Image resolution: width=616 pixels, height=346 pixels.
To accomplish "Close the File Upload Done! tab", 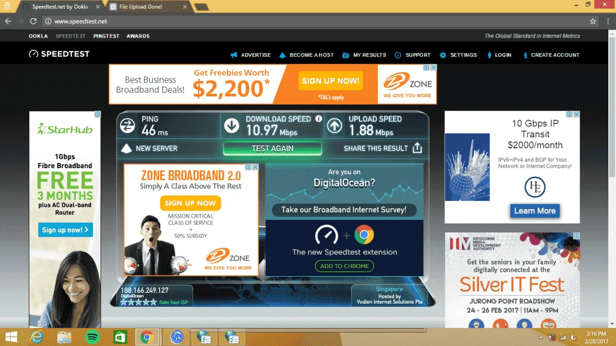I will pos(185,7).
